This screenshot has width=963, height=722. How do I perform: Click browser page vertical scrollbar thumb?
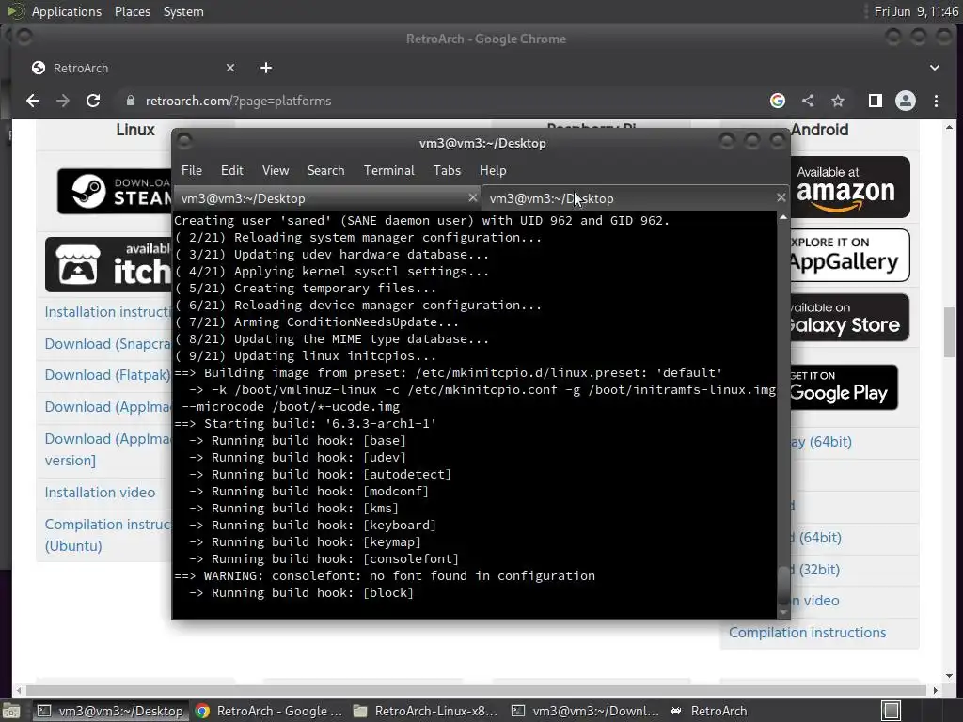click(950, 332)
